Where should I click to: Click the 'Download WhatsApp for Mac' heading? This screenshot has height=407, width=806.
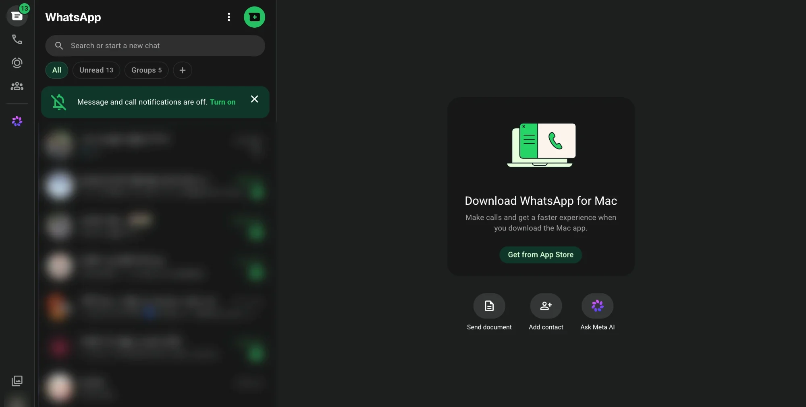(541, 201)
